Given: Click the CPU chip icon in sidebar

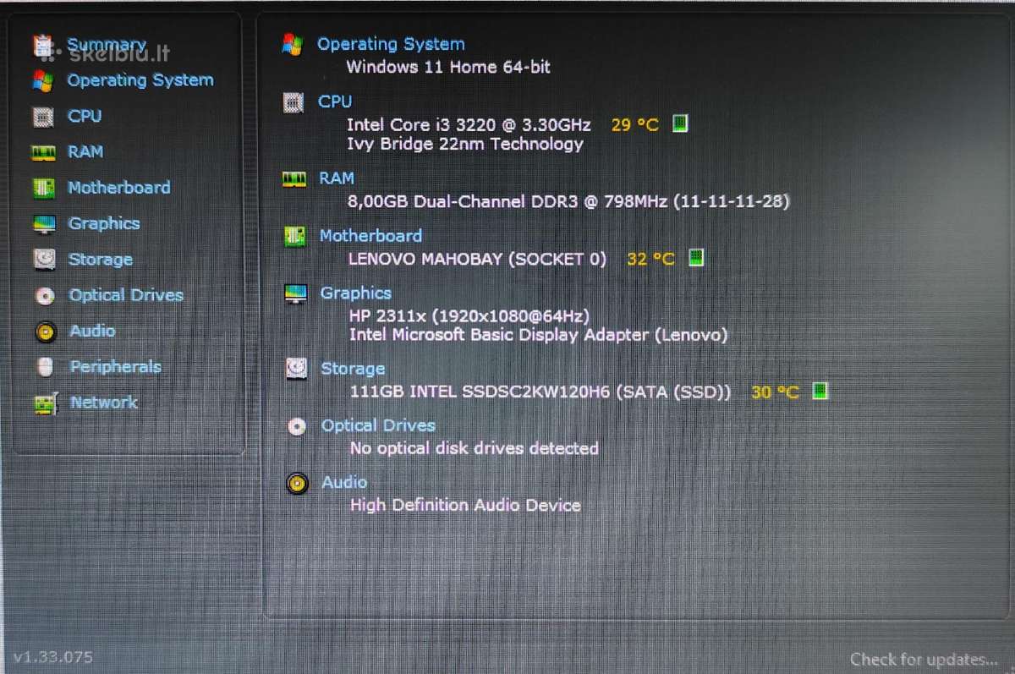Looking at the screenshot, I should (x=43, y=117).
